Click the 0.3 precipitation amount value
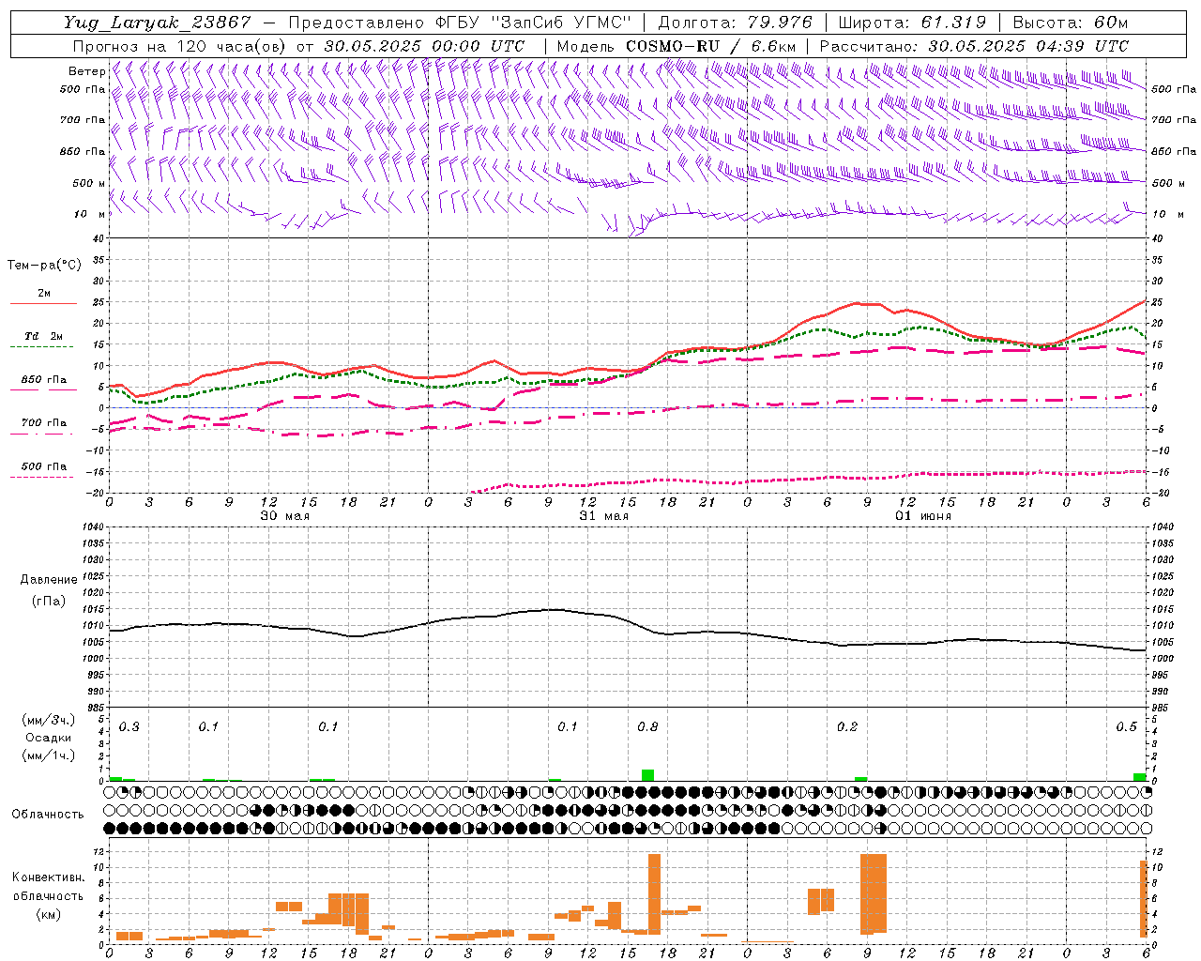 [129, 727]
